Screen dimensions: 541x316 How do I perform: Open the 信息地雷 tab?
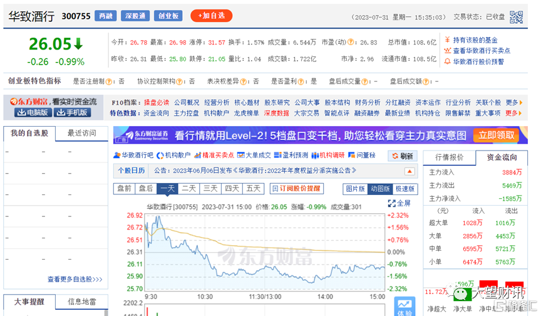tap(82, 302)
